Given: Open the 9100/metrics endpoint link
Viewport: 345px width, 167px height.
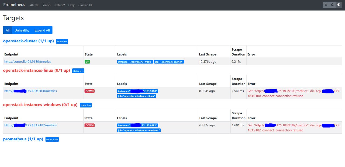Looking at the screenshot, I should click(30, 91).
